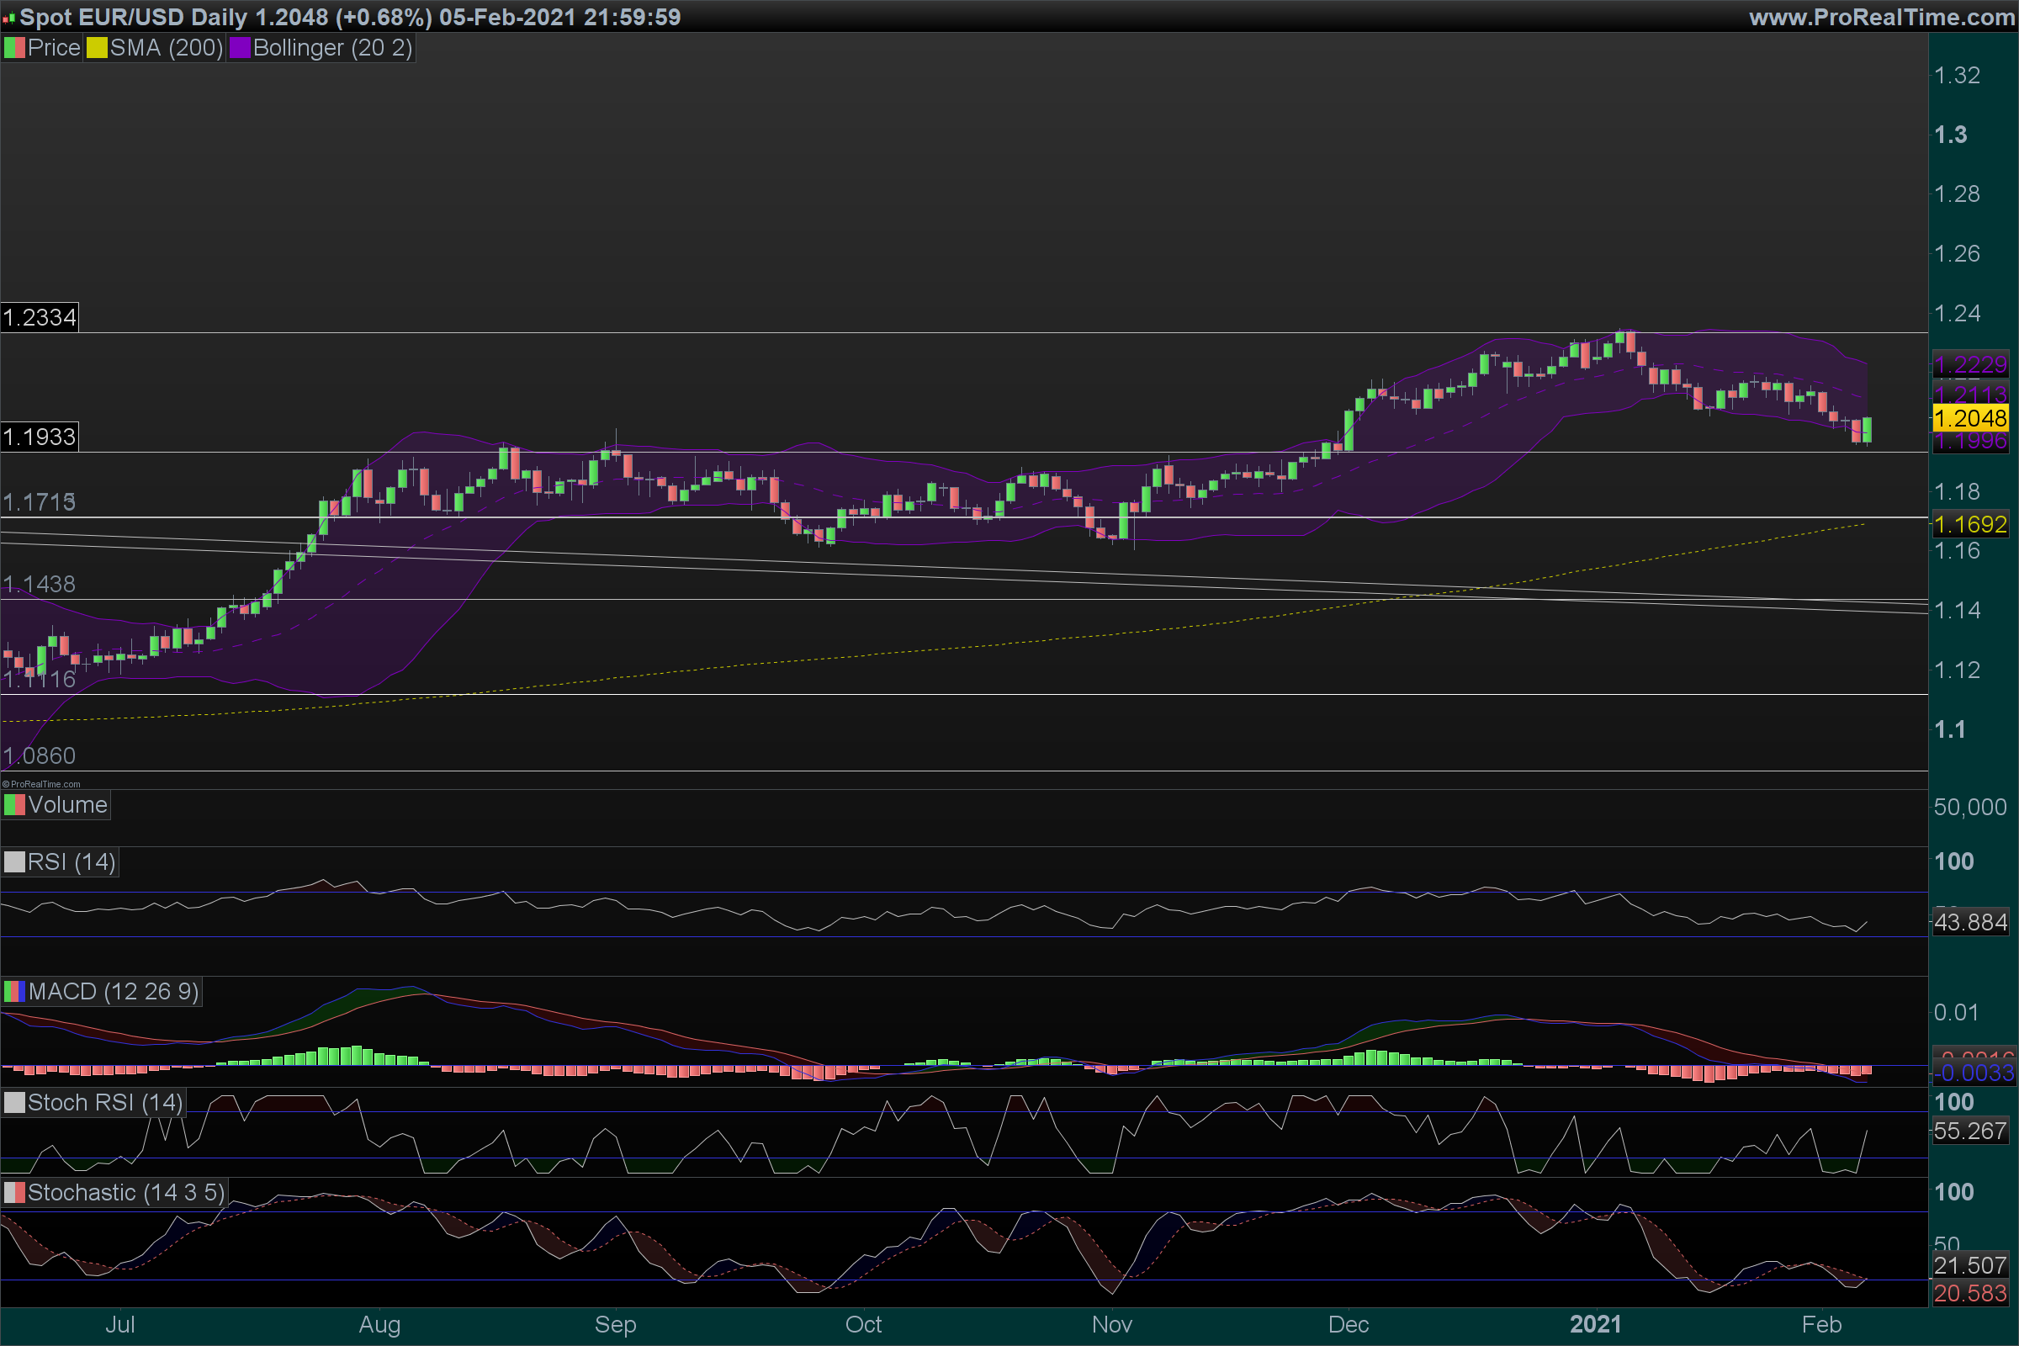The width and height of the screenshot is (2019, 1346).
Task: Click the purple Bollinger legend icon
Action: [240, 48]
